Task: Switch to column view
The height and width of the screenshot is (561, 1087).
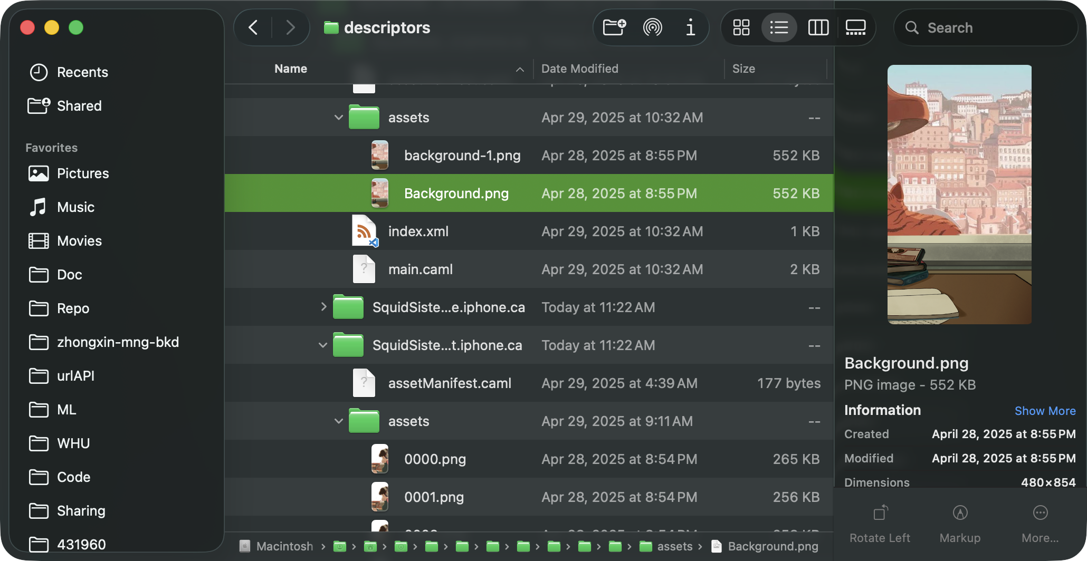Action: point(818,27)
